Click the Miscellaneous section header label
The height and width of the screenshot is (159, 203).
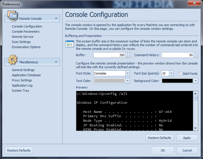(29, 62)
